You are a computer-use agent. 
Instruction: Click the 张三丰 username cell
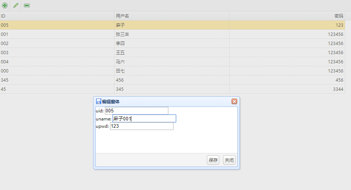point(172,34)
